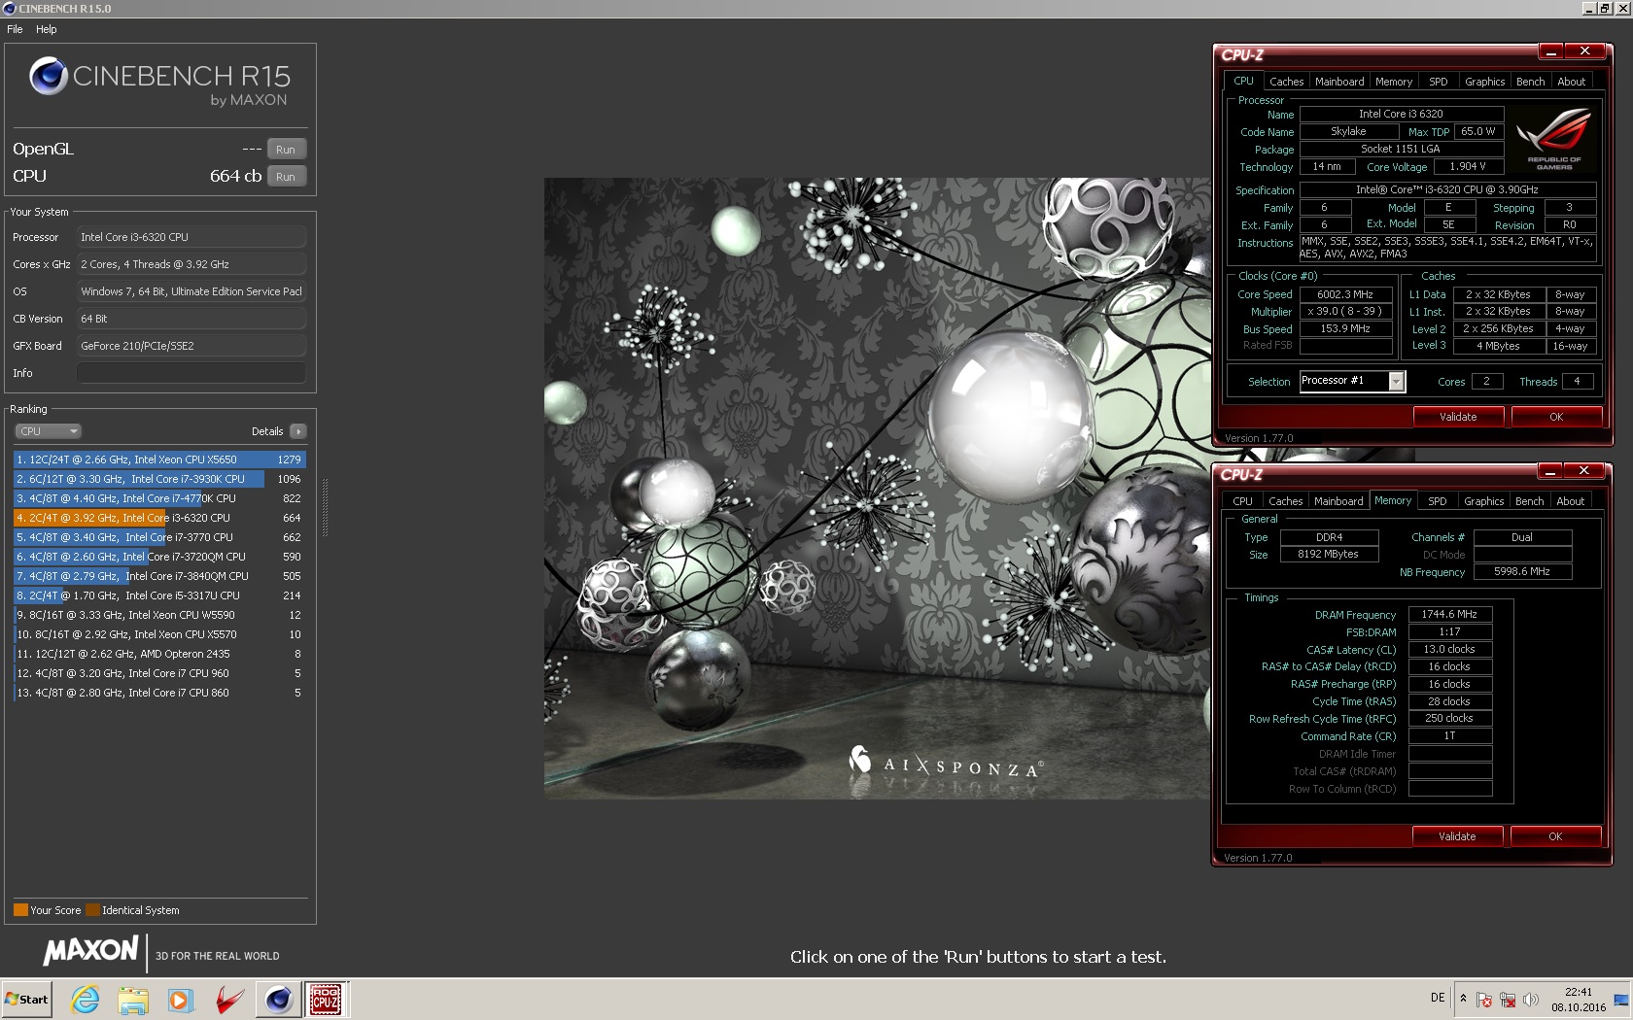This screenshot has height=1020, width=1633.
Task: Select ranking row Xeon CPU X5650
Action: (159, 459)
